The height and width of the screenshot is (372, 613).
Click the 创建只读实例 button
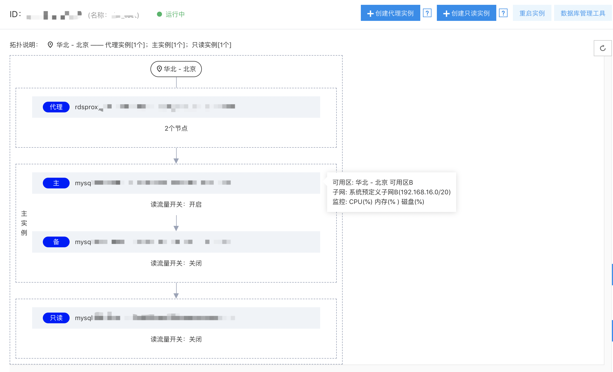(x=466, y=13)
